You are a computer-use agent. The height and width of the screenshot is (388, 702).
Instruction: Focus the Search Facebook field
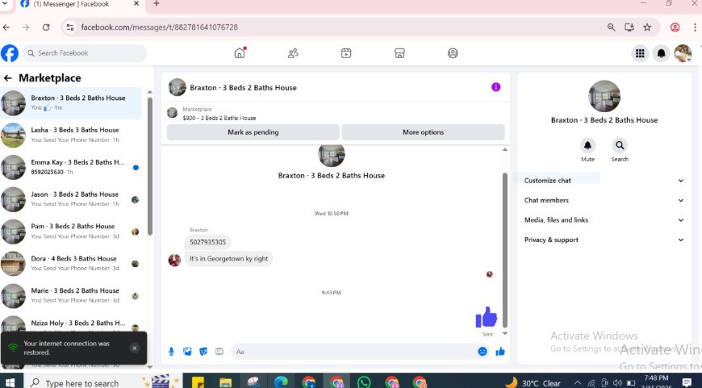click(x=85, y=53)
